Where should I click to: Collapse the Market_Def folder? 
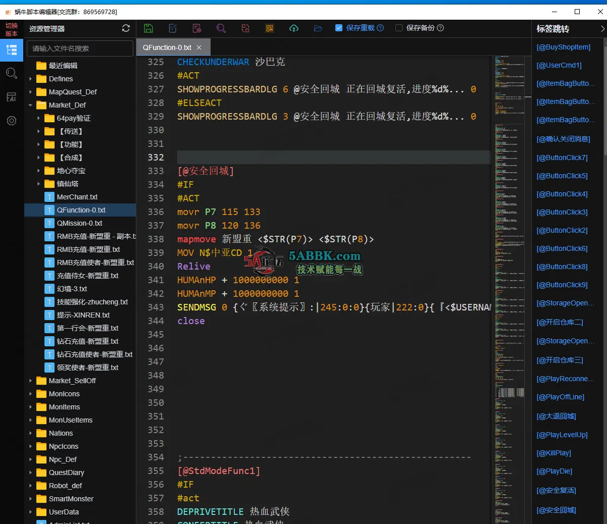(31, 105)
